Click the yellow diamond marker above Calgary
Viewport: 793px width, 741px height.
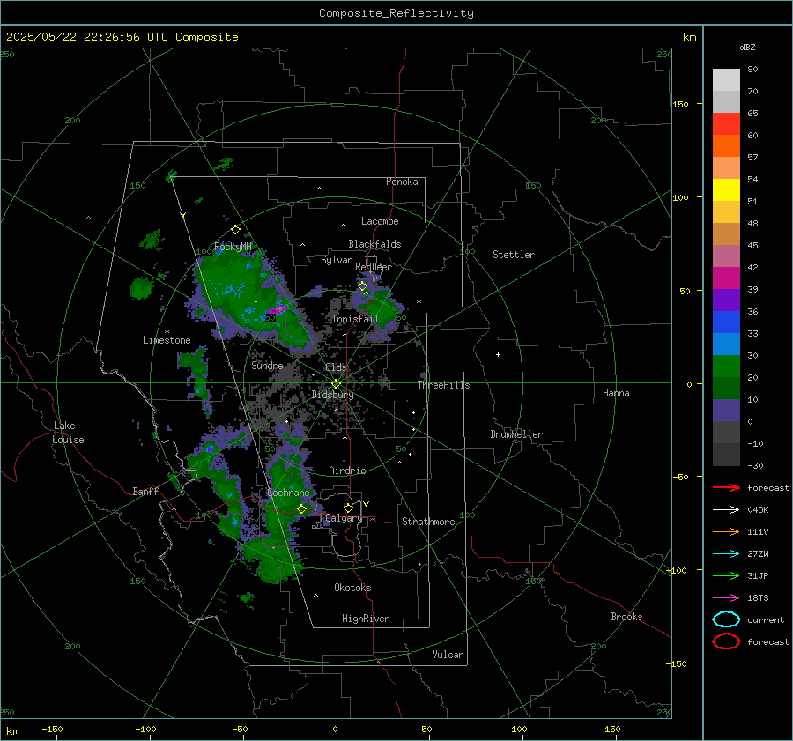tap(348, 508)
